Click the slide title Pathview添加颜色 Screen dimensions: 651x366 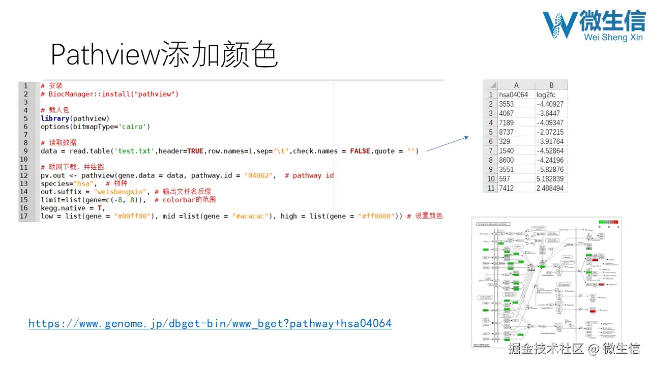(164, 54)
